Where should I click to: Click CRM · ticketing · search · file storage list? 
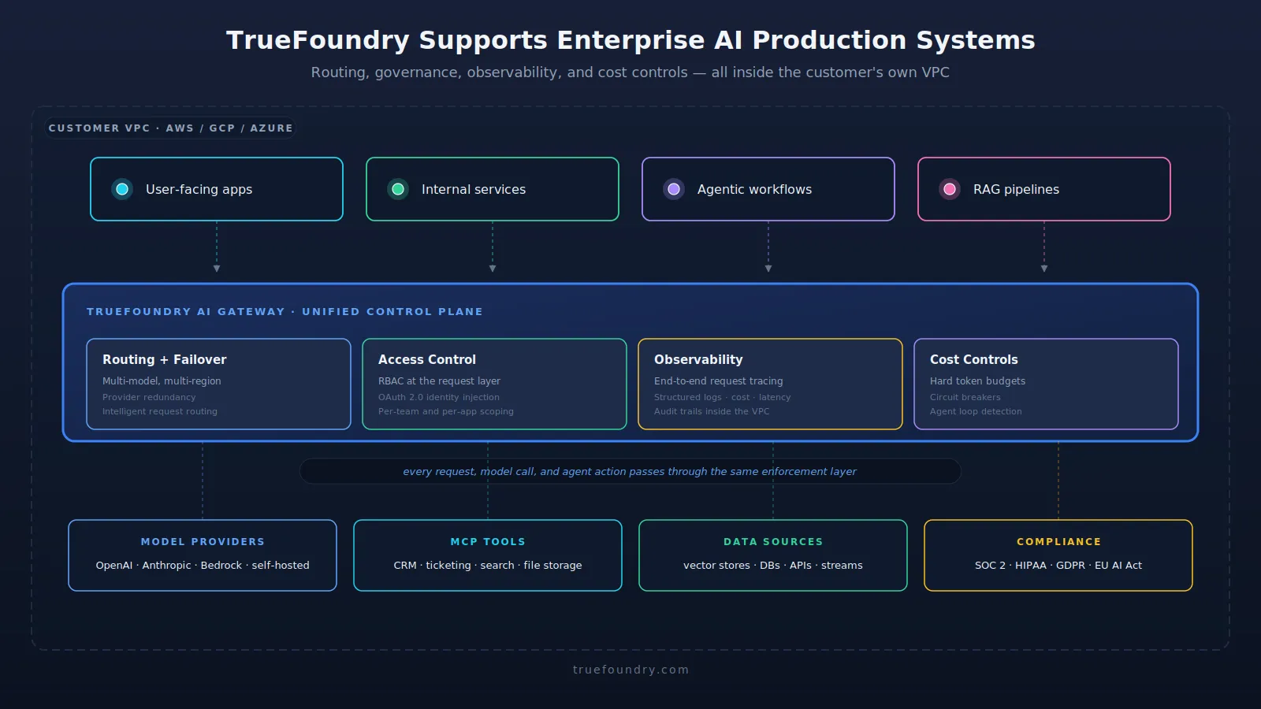[x=488, y=566]
